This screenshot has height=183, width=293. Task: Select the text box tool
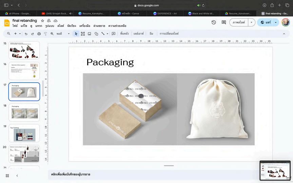[x=83, y=34]
